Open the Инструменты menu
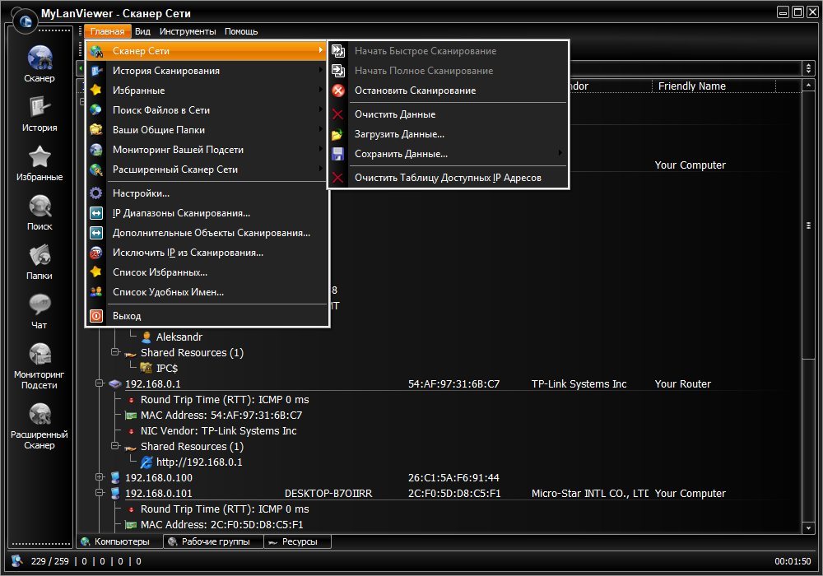The height and width of the screenshot is (576, 823). (188, 31)
